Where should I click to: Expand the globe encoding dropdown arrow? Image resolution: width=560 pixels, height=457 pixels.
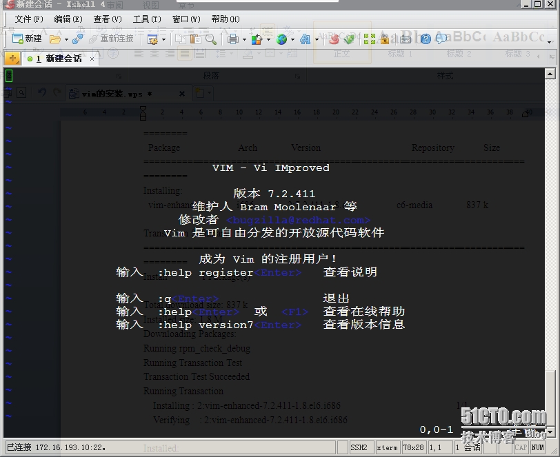[x=292, y=39]
